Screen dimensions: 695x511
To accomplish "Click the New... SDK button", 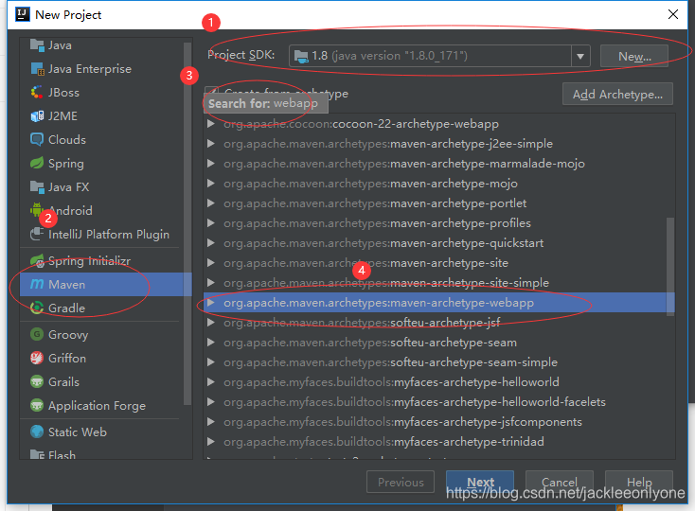I will tap(634, 56).
